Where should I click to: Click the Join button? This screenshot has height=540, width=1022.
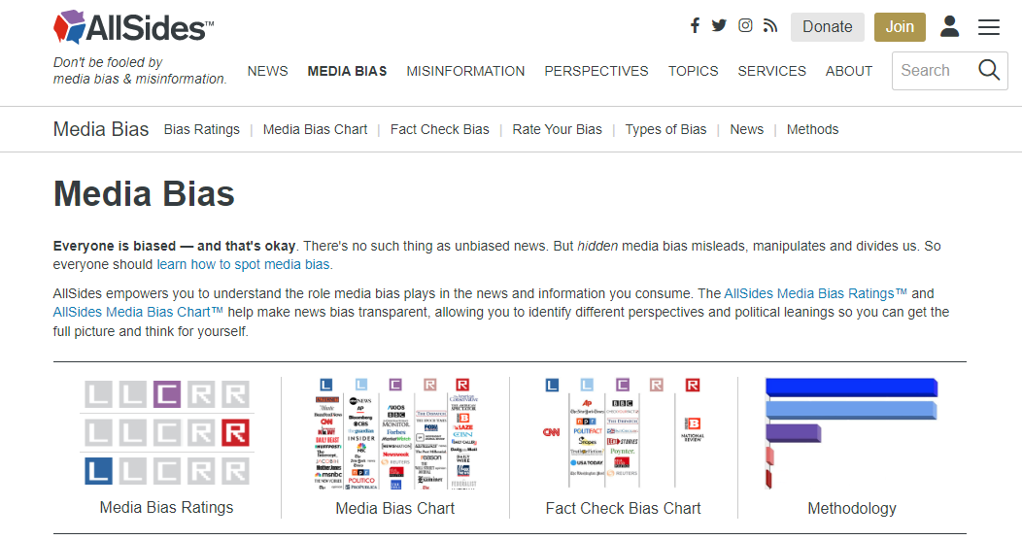pyautogui.click(x=900, y=27)
